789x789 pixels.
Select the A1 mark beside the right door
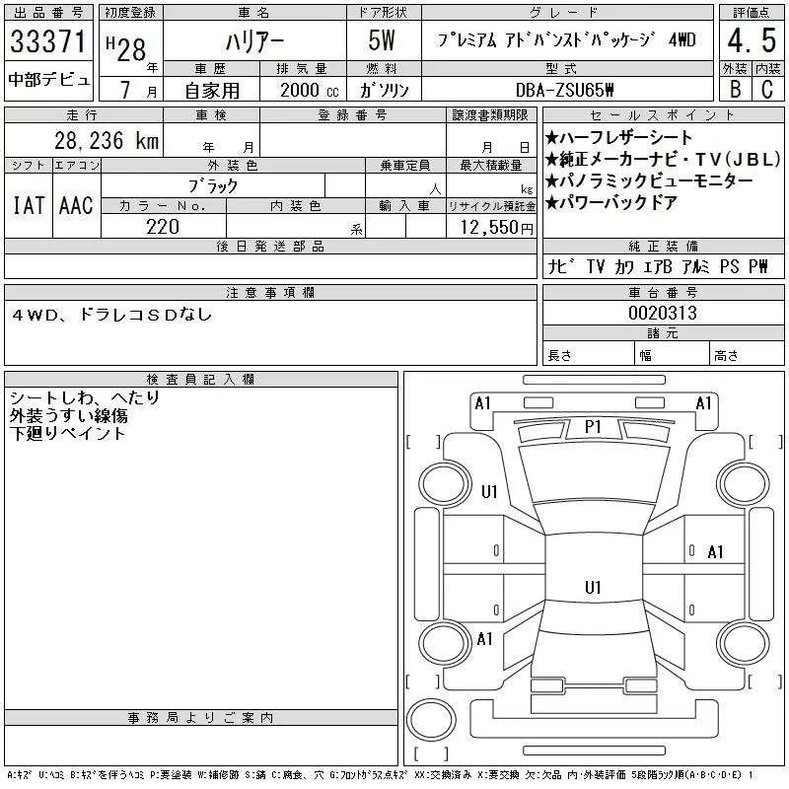tap(716, 552)
